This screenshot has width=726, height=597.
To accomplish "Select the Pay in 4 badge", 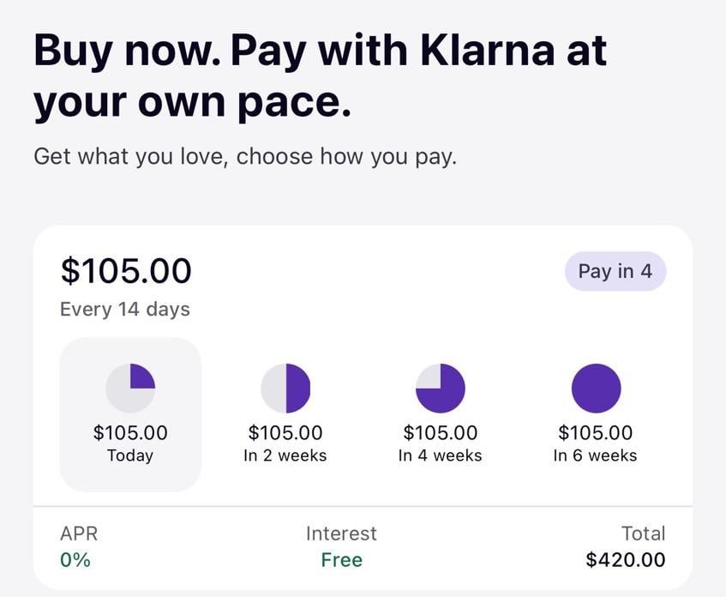I will click(x=615, y=271).
